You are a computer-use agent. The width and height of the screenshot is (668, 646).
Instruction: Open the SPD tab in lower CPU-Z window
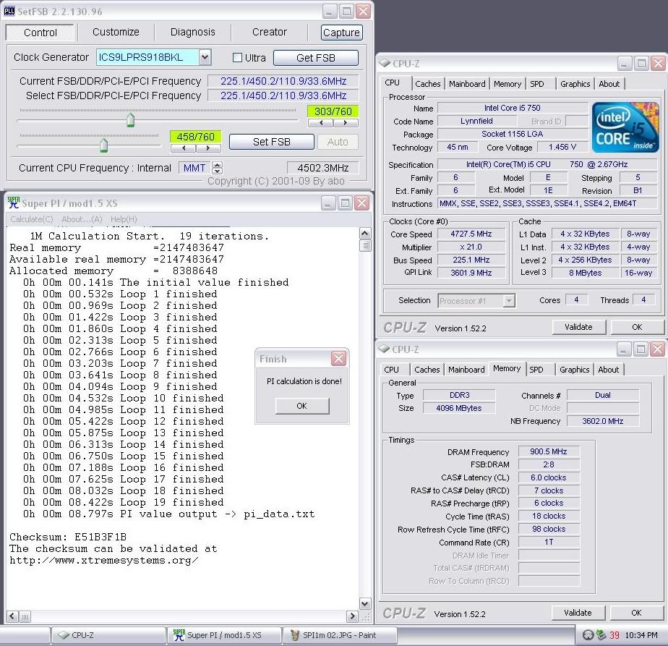coord(536,370)
